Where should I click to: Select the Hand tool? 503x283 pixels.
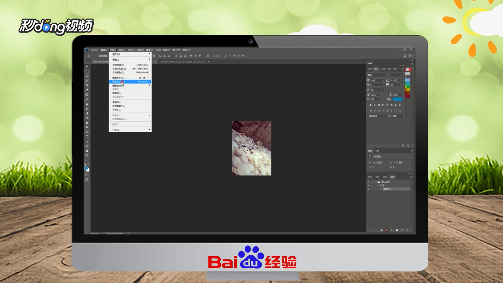(x=87, y=151)
